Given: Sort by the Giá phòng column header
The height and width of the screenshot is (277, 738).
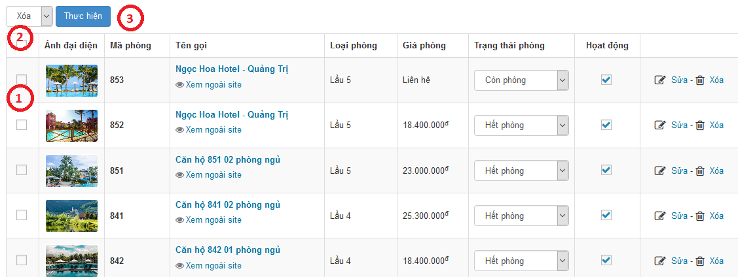Looking at the screenshot, I should (424, 46).
